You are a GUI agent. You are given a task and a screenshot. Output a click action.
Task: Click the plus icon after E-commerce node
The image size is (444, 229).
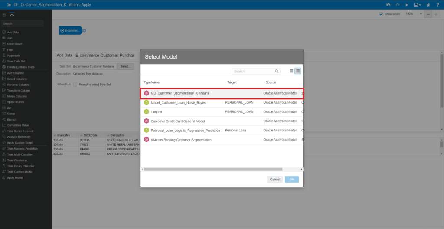click(x=85, y=31)
